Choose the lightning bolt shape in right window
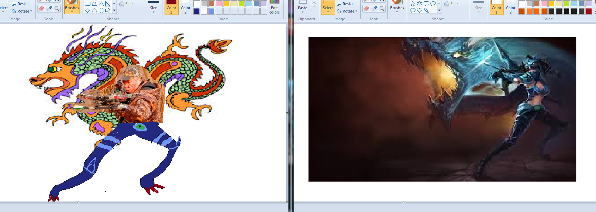Viewport: 596px width, 212px height. (x=426, y=10)
